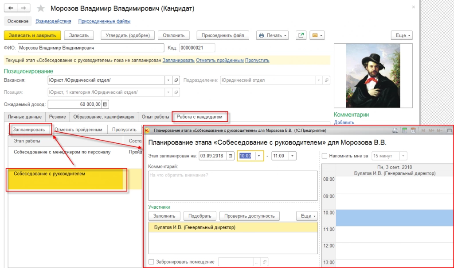Click Присоединить файл button

tap(223, 35)
